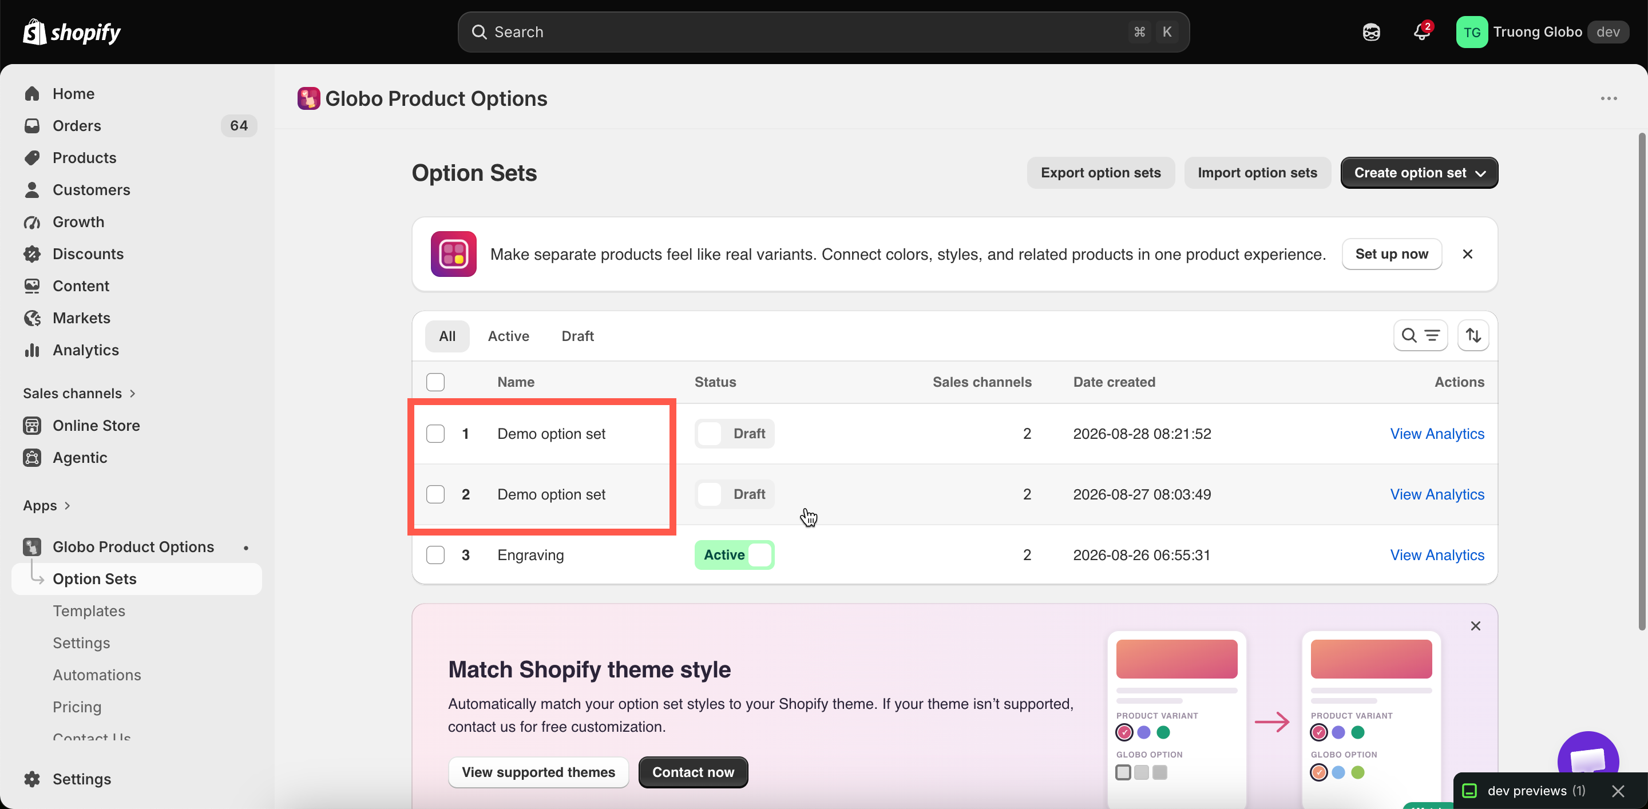Screen dimensions: 1648x809
Task: Toggle Active status switch for Engraving
Action: tap(734, 555)
